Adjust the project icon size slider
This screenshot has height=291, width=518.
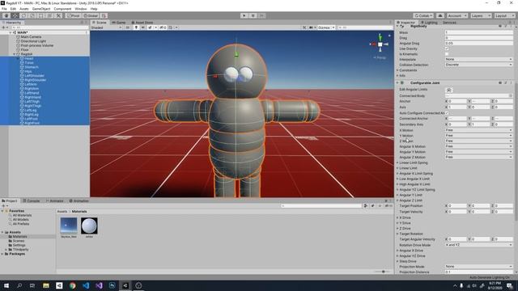coord(383,272)
